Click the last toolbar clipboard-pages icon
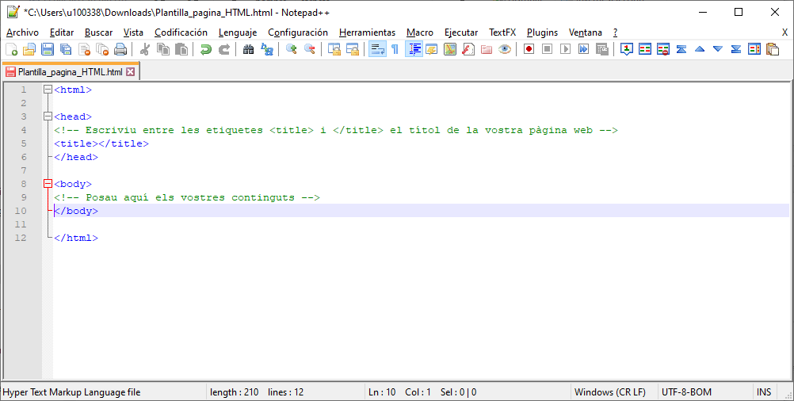This screenshot has width=794, height=401. [773, 49]
